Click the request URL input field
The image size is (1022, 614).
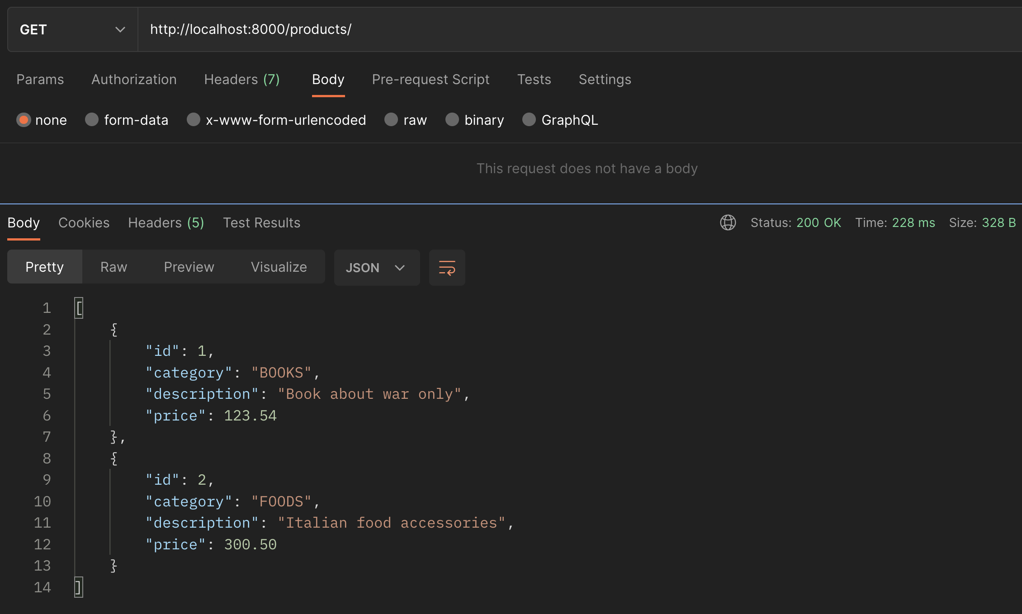pyautogui.click(x=543, y=29)
